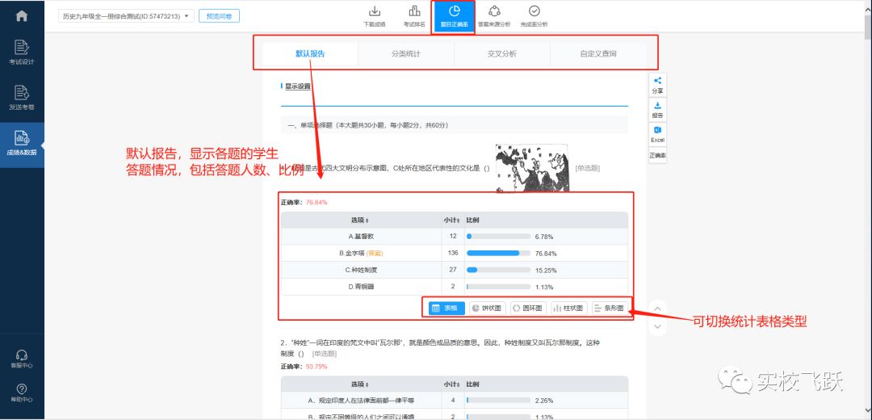872x420 pixels.
Task: Open 客服中心 headset icon
Action: pyautogui.click(x=22, y=359)
